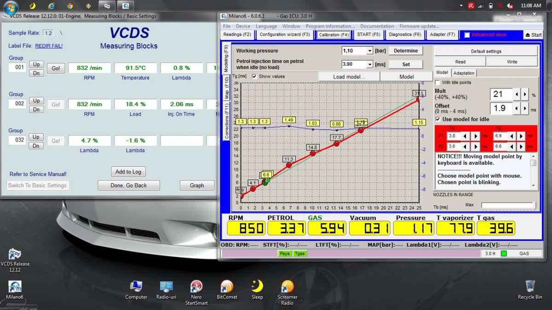Click the network signal icon in the tray
This screenshot has width=552, height=310.
point(481,6)
